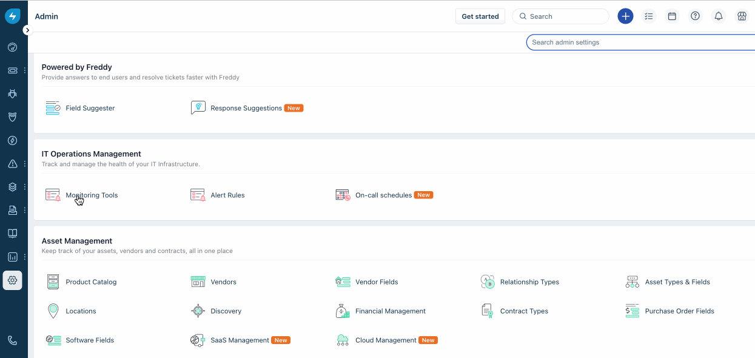This screenshot has height=358, width=755.
Task: Open the help question-mark icon
Action: (x=695, y=16)
